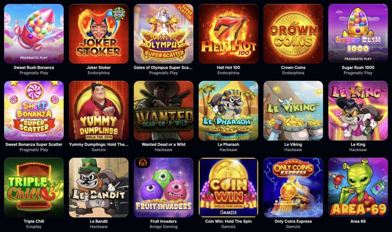
Task: Open Sugar Rush 1000 game tile
Action: click(358, 34)
